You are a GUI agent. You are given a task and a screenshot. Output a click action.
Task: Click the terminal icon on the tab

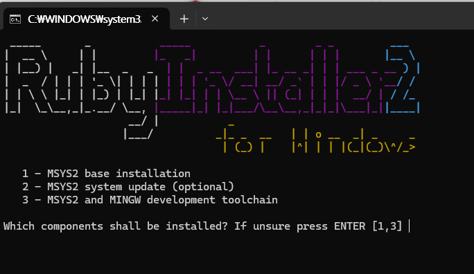click(15, 19)
